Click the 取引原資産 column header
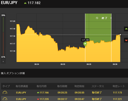Image resolution: width=128 pixels, height=101 pixels. 22,86
